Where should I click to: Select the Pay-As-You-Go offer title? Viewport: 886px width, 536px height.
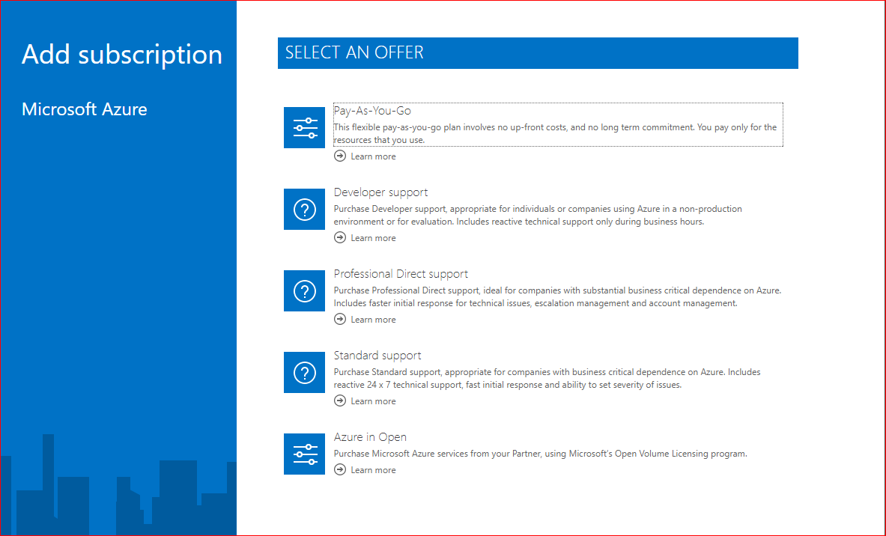(372, 111)
